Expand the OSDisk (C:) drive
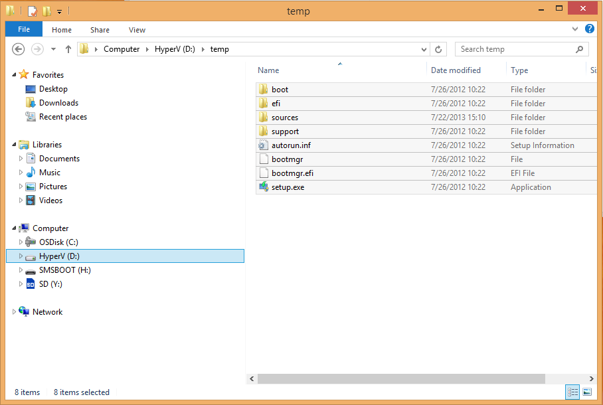Viewport: 603px width, 405px height. 21,242
